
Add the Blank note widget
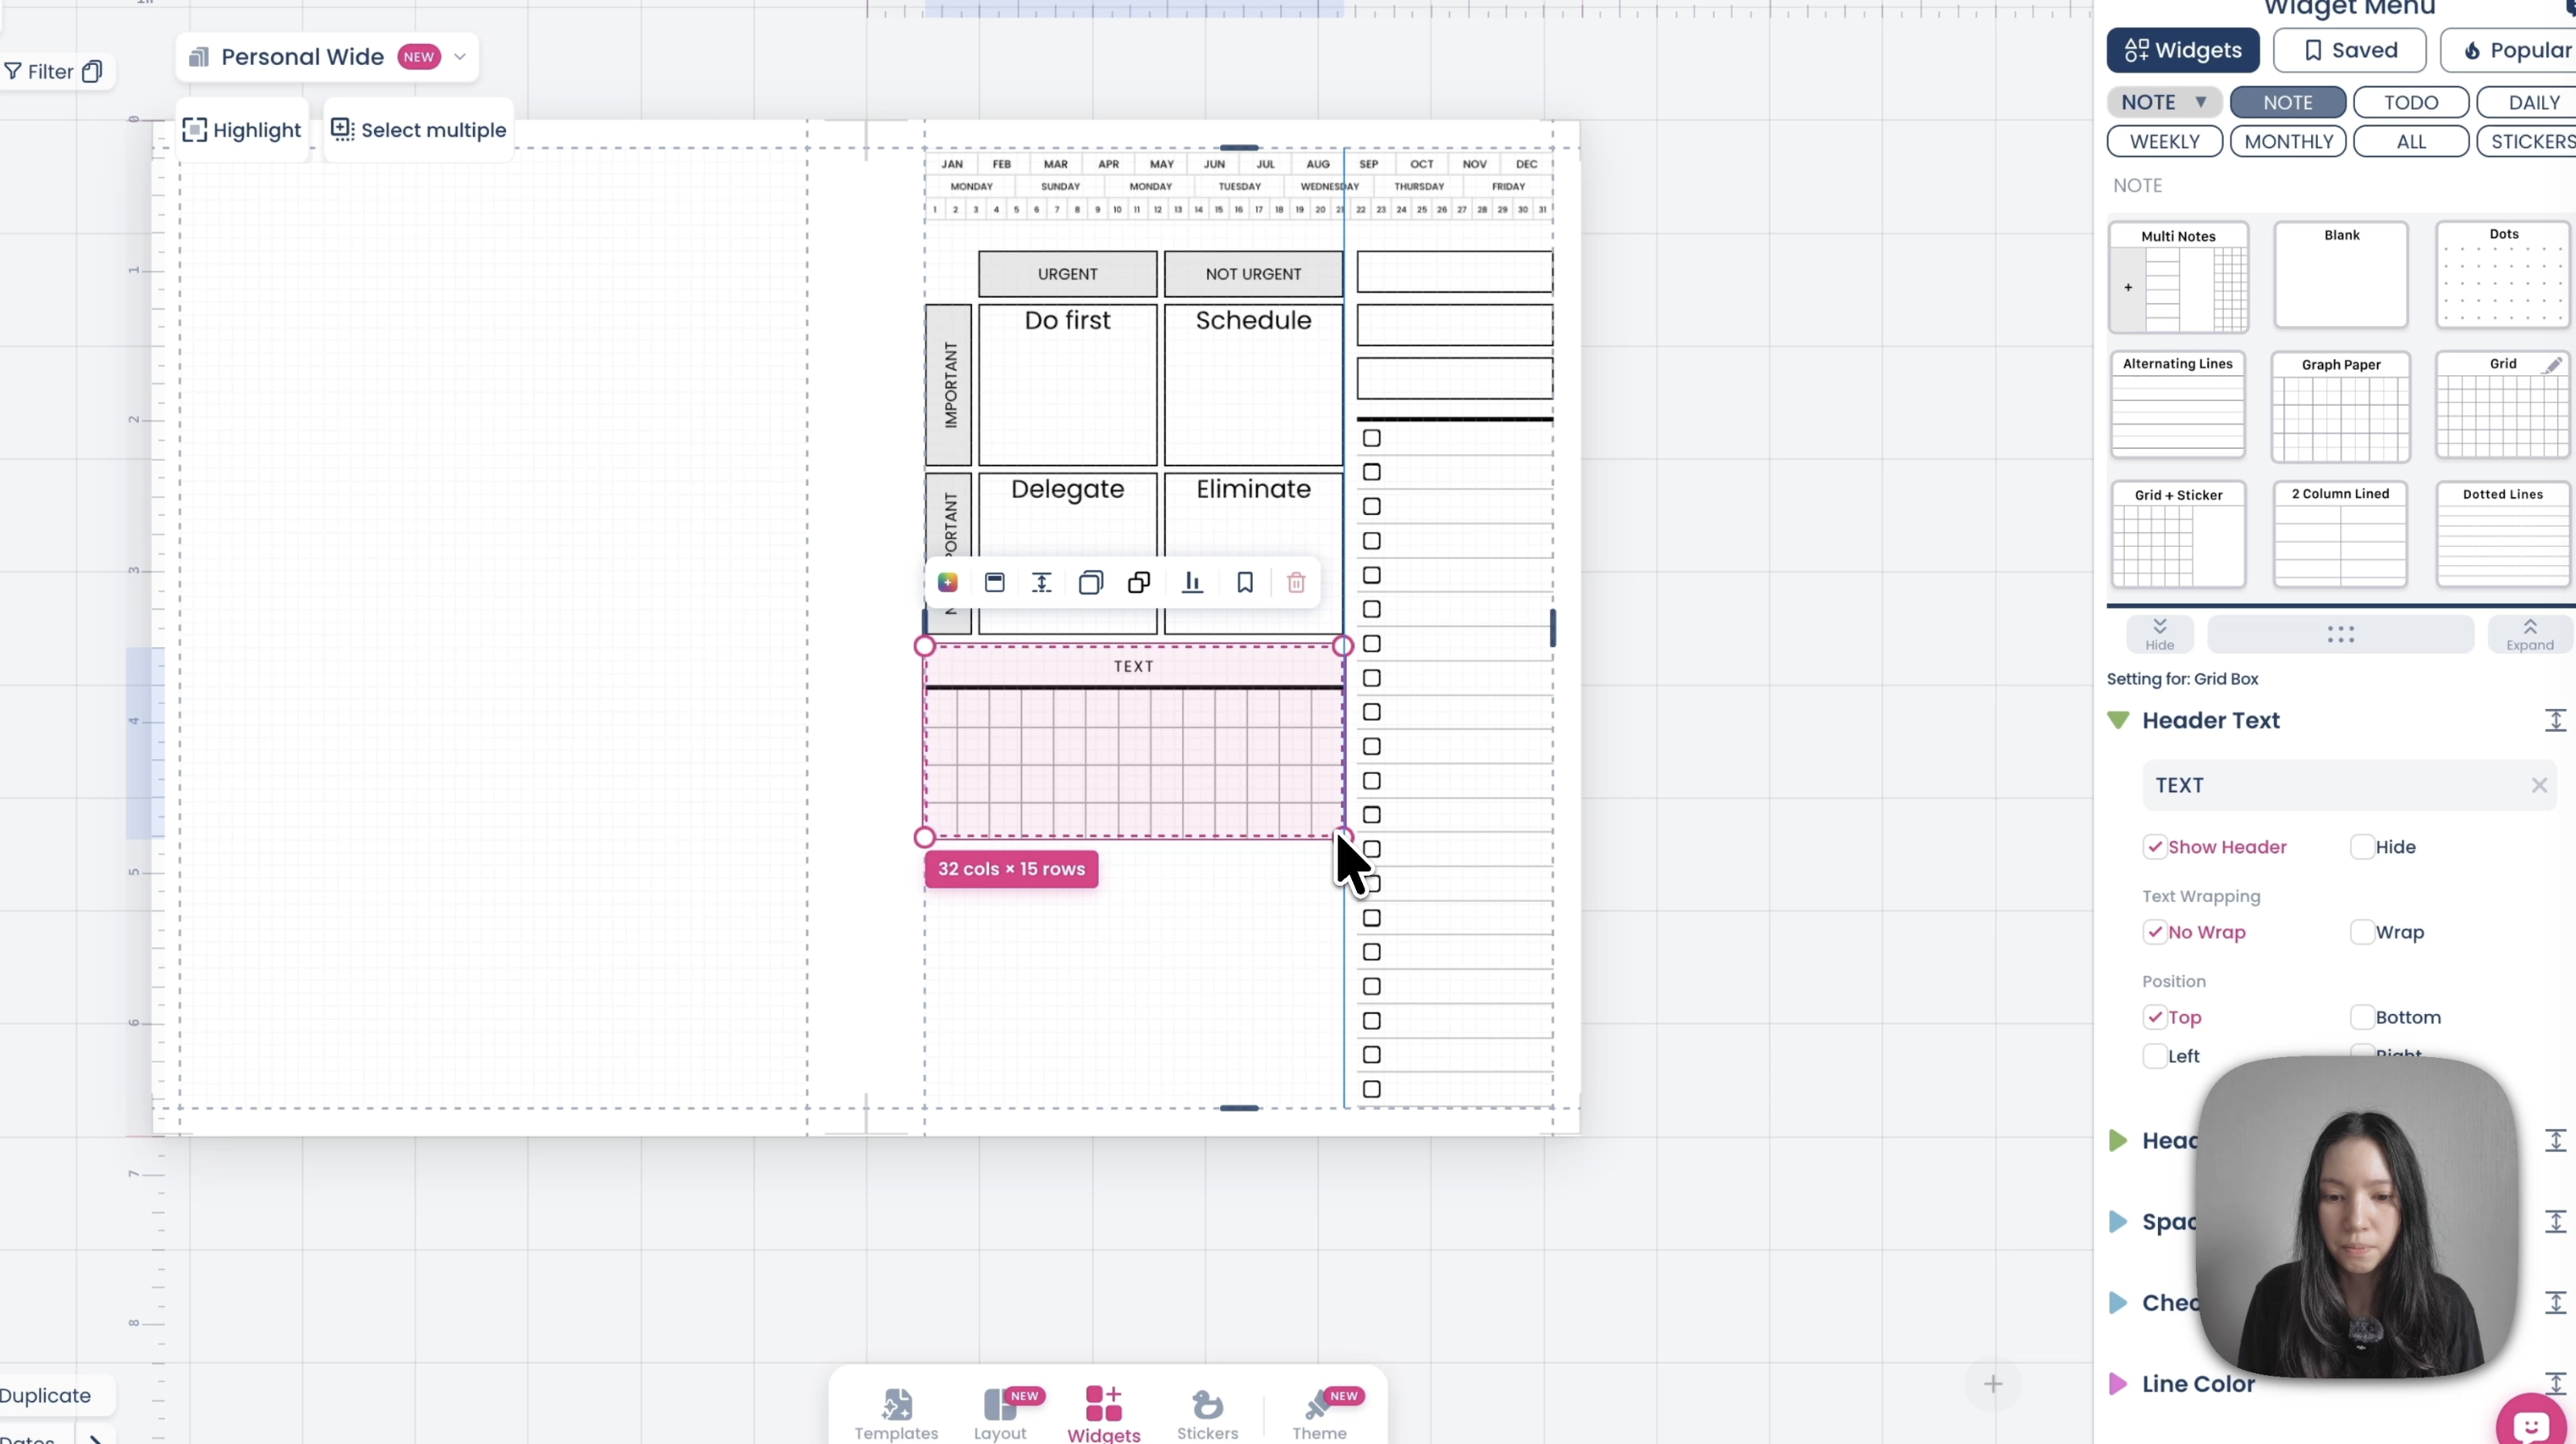(x=2341, y=275)
